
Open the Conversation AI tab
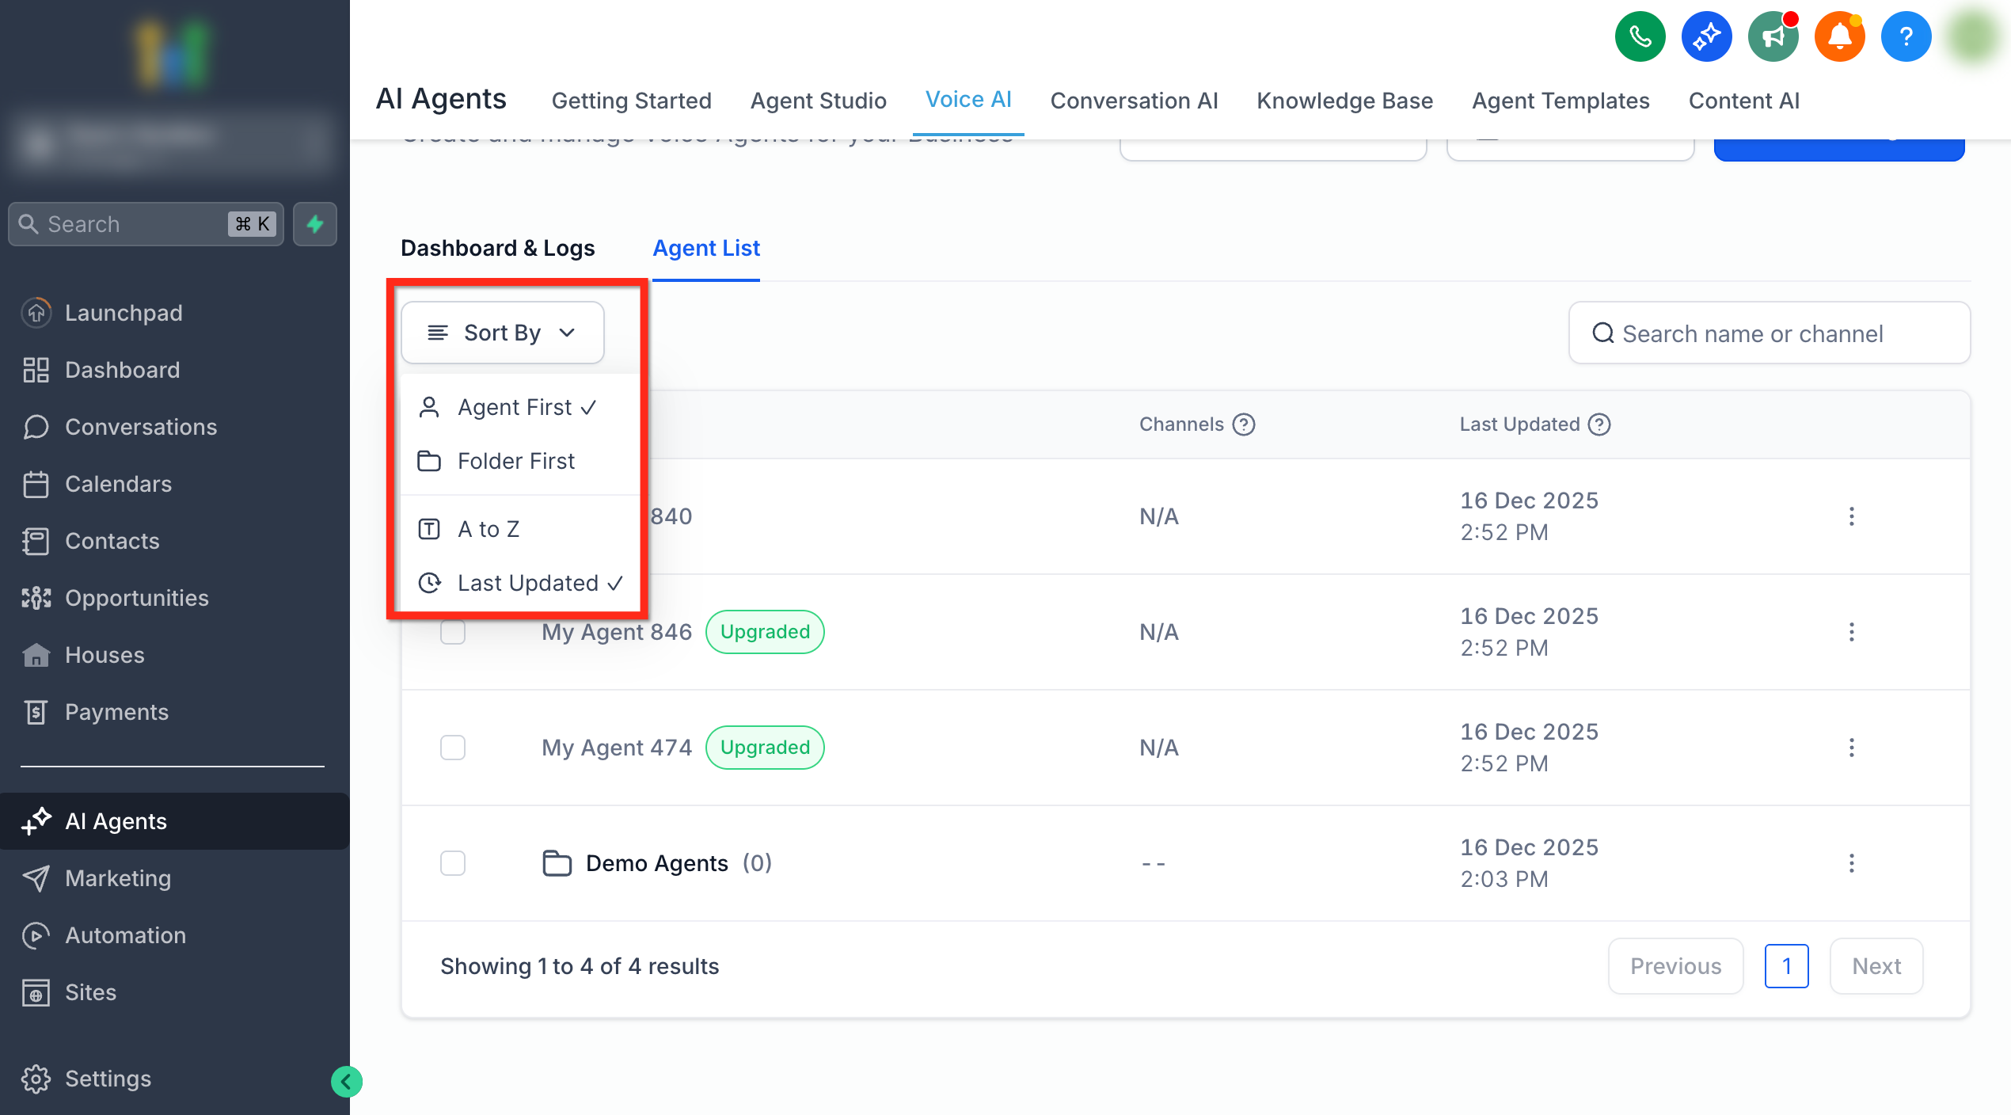click(x=1134, y=101)
